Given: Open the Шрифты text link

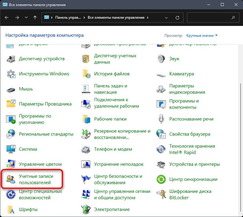Looking at the screenshot, I should pos(28,209).
